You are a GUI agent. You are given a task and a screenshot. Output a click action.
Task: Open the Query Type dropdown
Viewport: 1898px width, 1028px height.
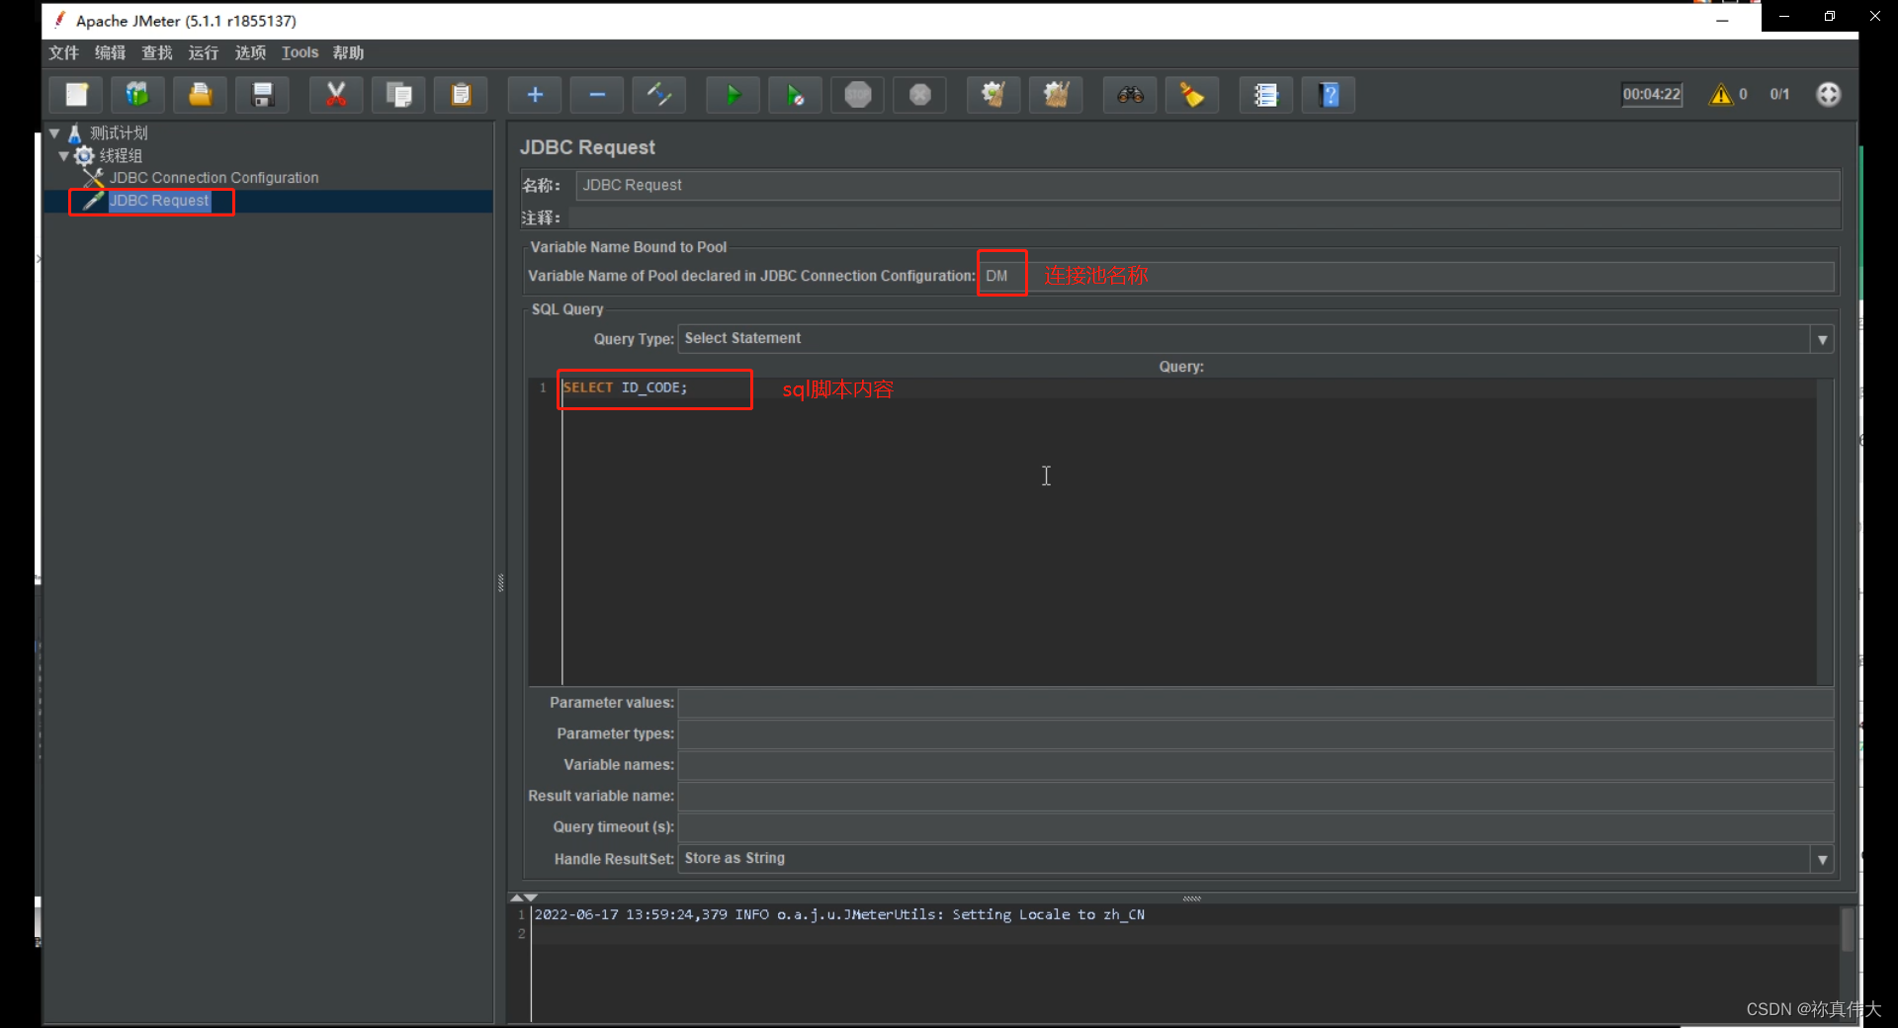coord(1822,339)
